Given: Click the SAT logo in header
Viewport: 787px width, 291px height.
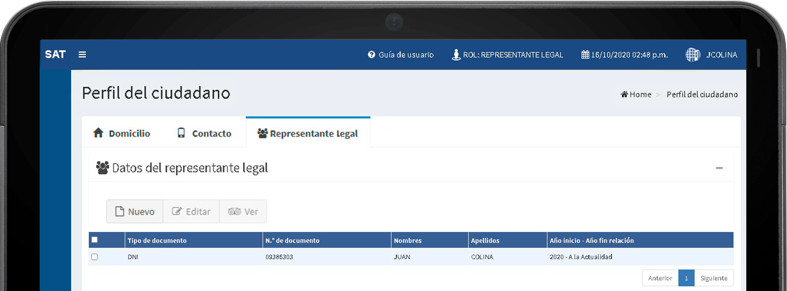Looking at the screenshot, I should (x=55, y=55).
